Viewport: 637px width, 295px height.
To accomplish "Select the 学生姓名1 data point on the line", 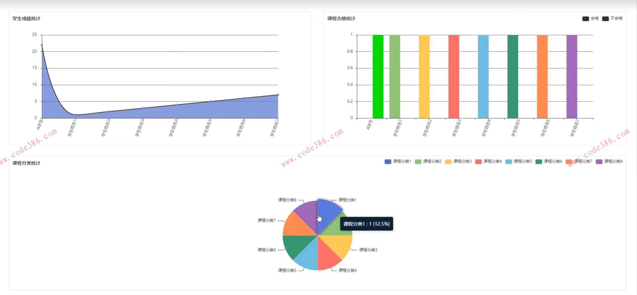I will click(x=75, y=115).
